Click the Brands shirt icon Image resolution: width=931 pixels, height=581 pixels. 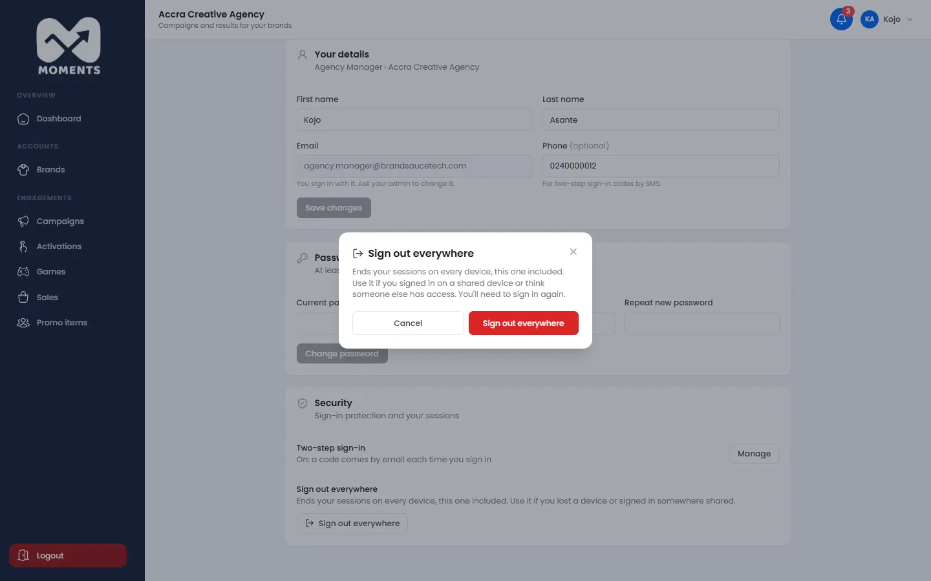point(23,170)
